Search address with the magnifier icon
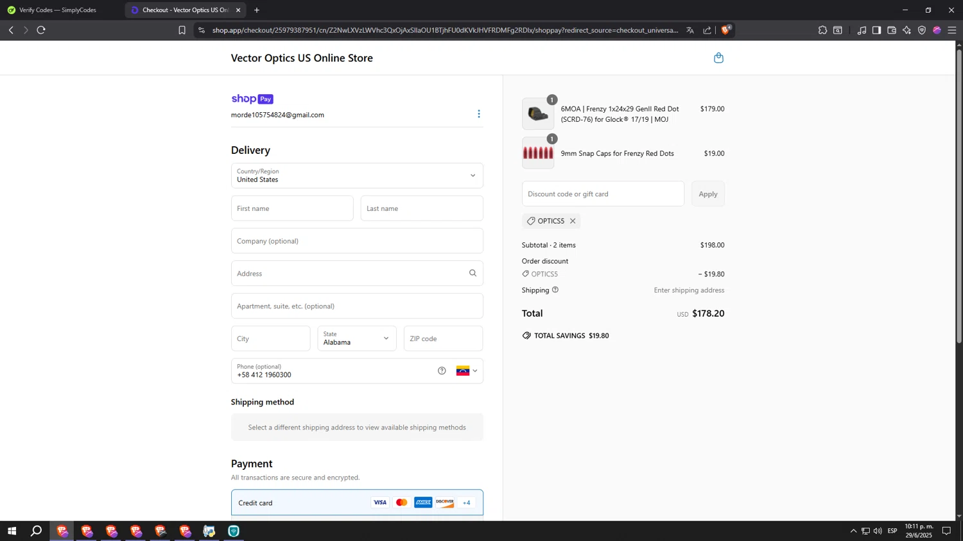This screenshot has width=963, height=541. click(x=473, y=273)
